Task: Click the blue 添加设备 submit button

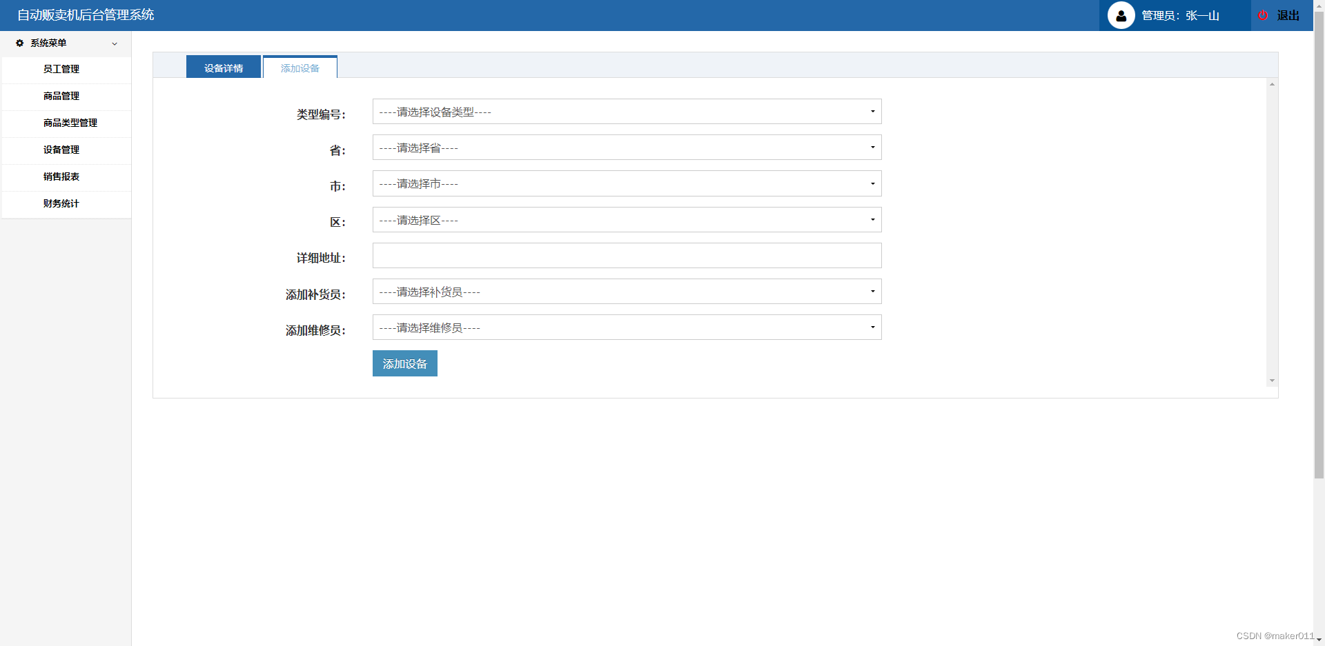Action: (405, 363)
